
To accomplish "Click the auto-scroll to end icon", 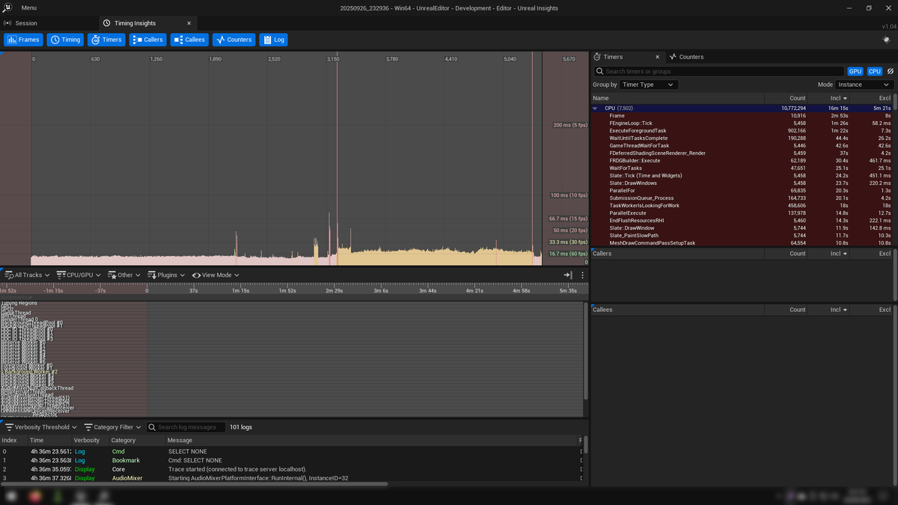I will click(568, 275).
